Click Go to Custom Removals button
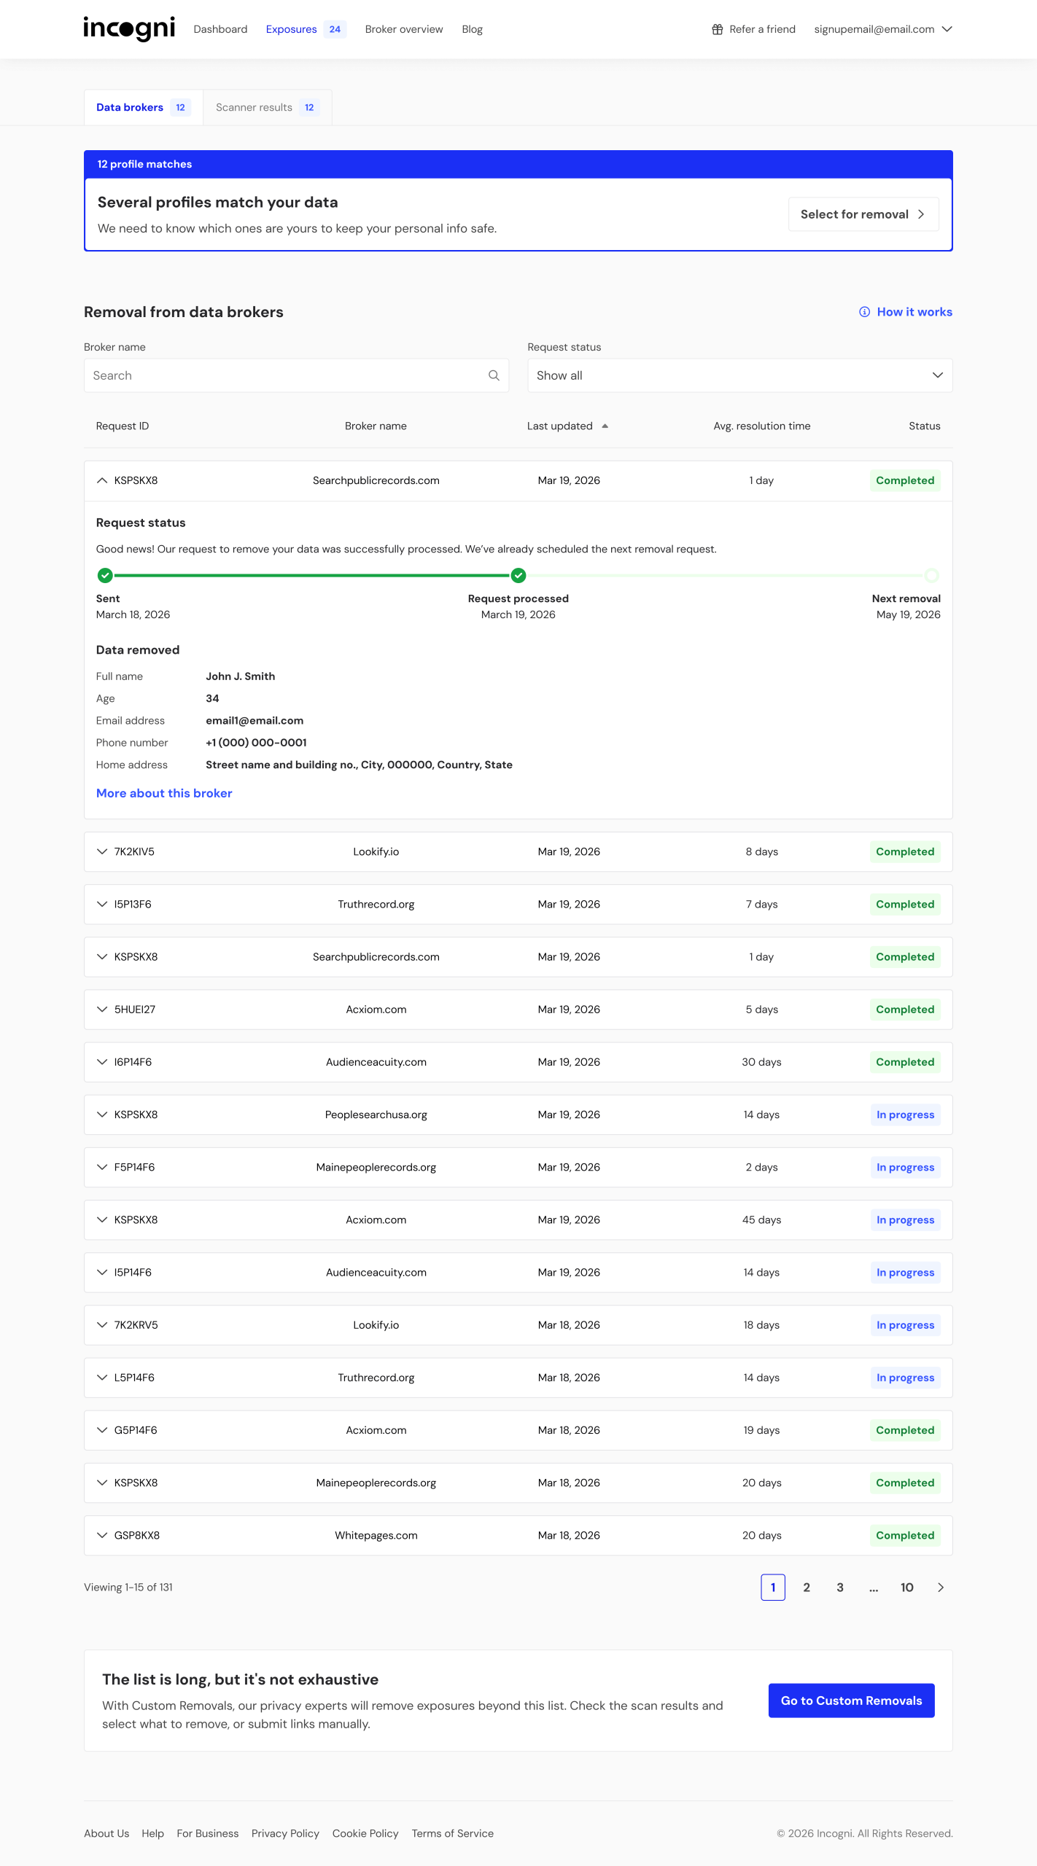The width and height of the screenshot is (1037, 1866). tap(851, 1701)
